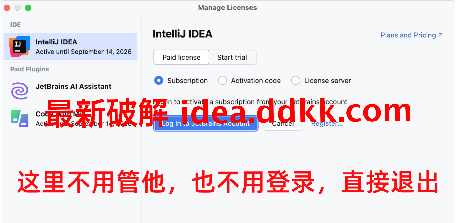Click the IntelliJ IDEA product icon
This screenshot has width=456, height=223.
pos(20,47)
